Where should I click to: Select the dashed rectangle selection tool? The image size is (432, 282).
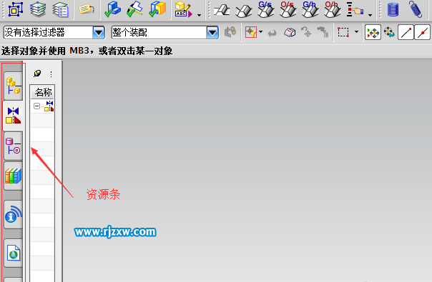343,32
